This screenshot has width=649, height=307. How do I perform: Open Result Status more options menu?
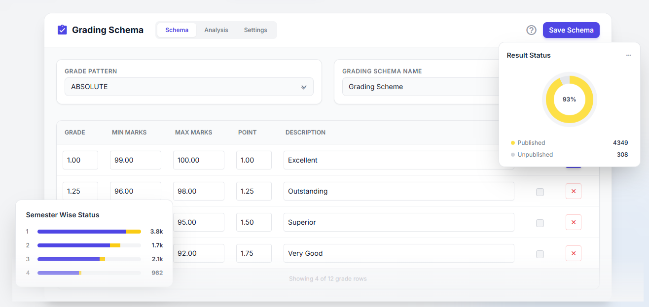coord(628,55)
